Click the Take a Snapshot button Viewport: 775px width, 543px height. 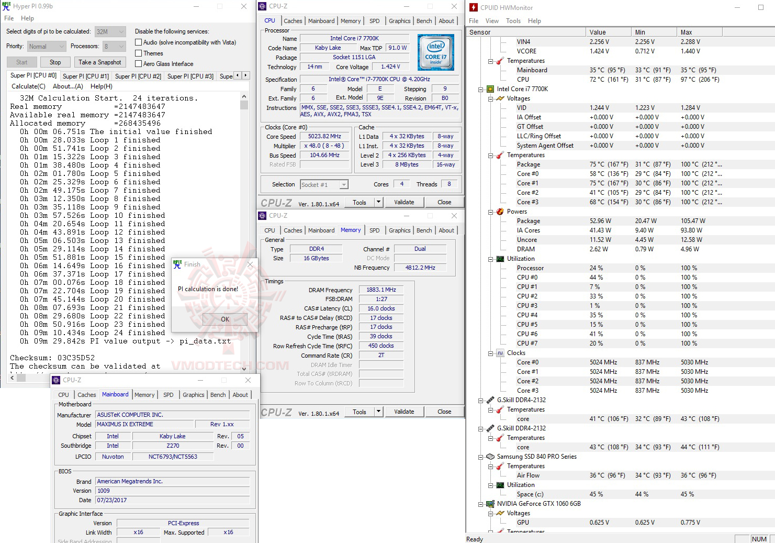pos(100,62)
